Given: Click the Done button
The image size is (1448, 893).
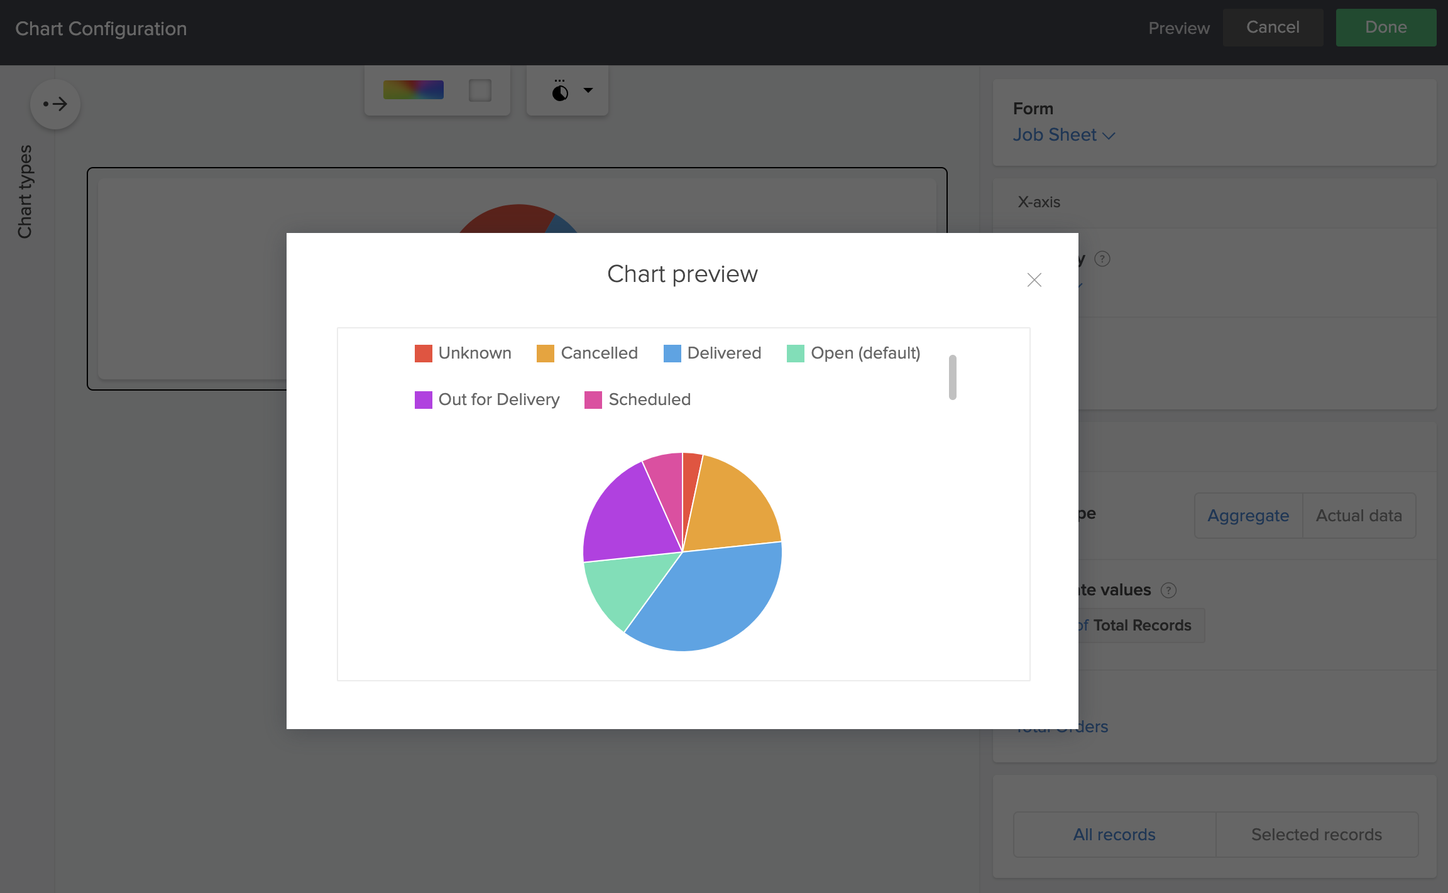Looking at the screenshot, I should click(1386, 27).
